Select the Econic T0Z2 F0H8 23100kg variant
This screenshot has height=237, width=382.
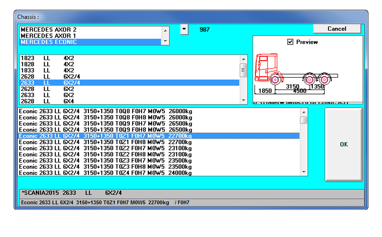(159, 154)
